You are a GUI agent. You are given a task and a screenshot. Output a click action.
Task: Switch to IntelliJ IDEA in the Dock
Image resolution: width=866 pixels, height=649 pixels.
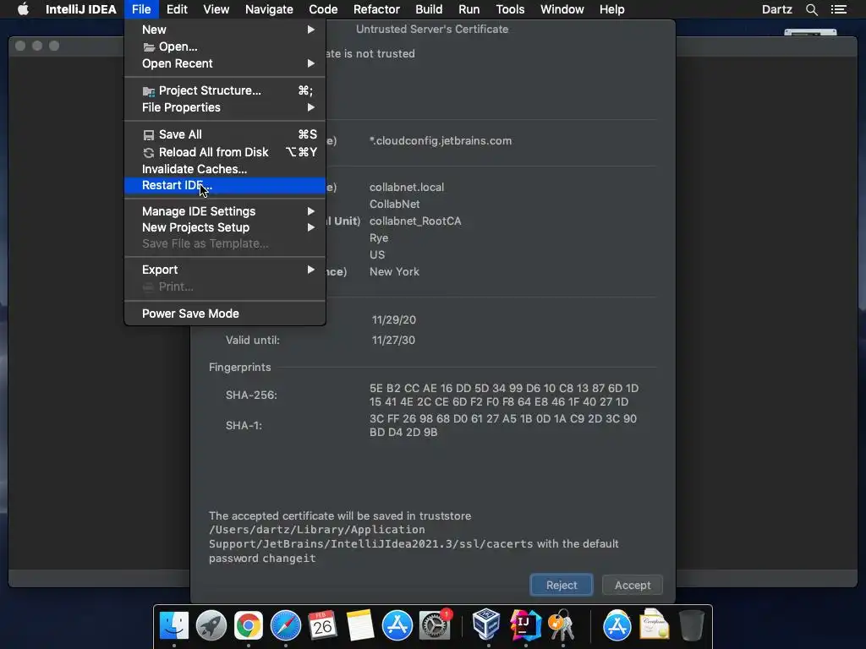tap(525, 625)
